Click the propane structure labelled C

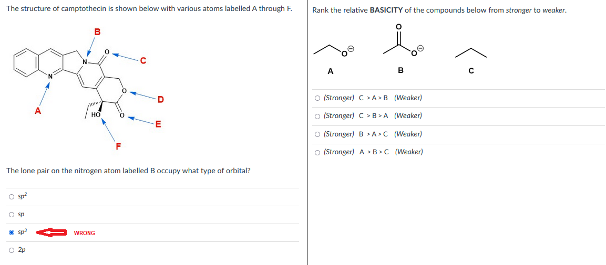(x=470, y=52)
